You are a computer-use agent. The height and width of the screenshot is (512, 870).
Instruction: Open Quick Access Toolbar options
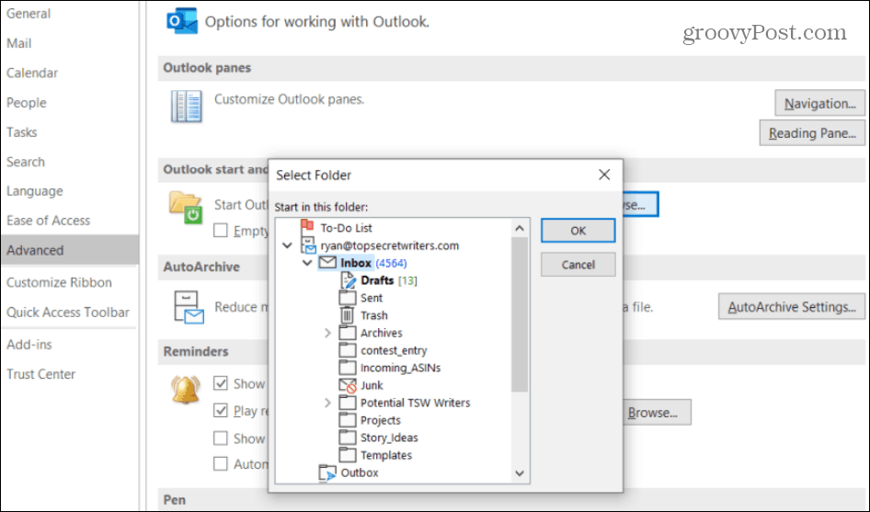(x=68, y=313)
